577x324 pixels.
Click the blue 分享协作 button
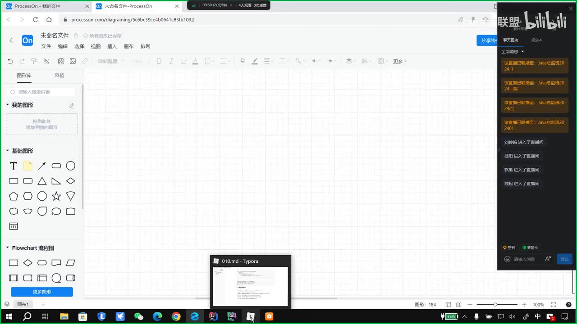tap(487, 40)
